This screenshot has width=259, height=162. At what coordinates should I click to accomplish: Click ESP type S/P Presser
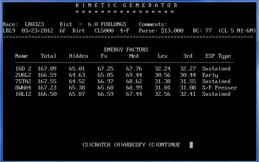point(219,88)
